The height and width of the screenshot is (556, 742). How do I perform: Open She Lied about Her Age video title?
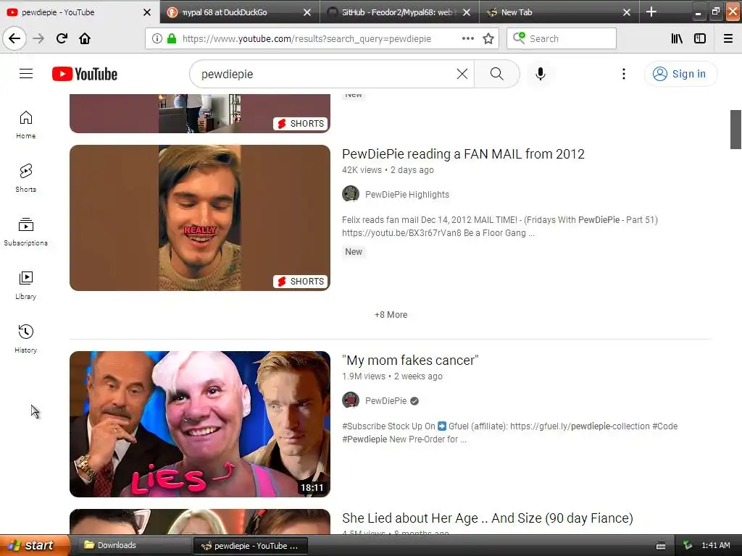click(x=488, y=518)
